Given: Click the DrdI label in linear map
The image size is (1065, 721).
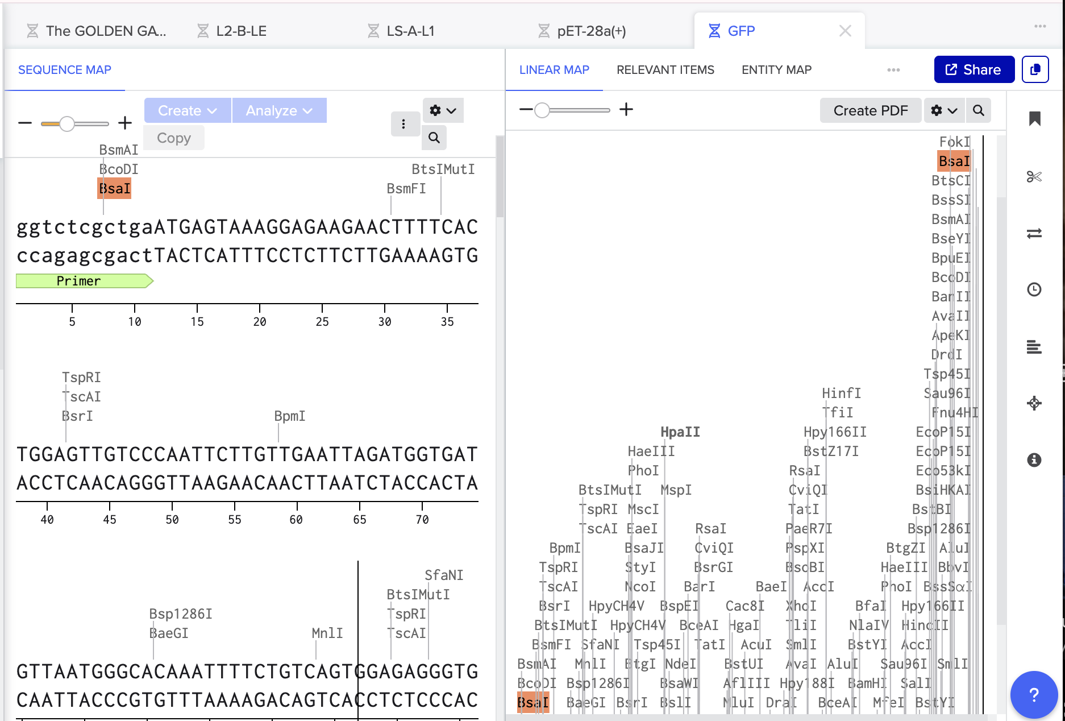Looking at the screenshot, I should (x=947, y=354).
